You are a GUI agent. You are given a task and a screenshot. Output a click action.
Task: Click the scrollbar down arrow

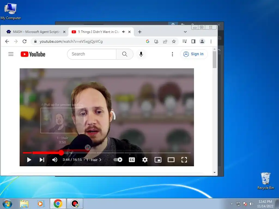click(x=215, y=172)
